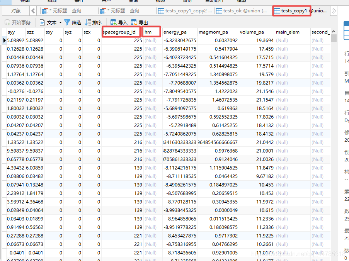Select the cell with value 0.0000049
The height and width of the screenshot is (261, 349).
[x=218, y=210]
